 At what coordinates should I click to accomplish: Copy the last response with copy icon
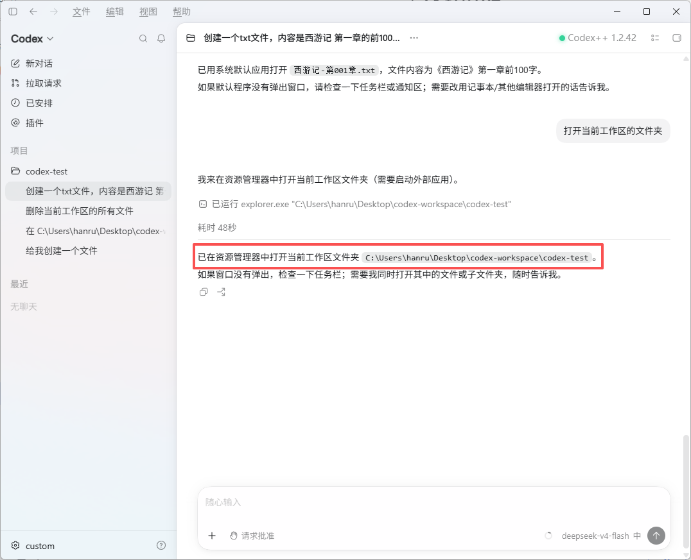tap(204, 292)
